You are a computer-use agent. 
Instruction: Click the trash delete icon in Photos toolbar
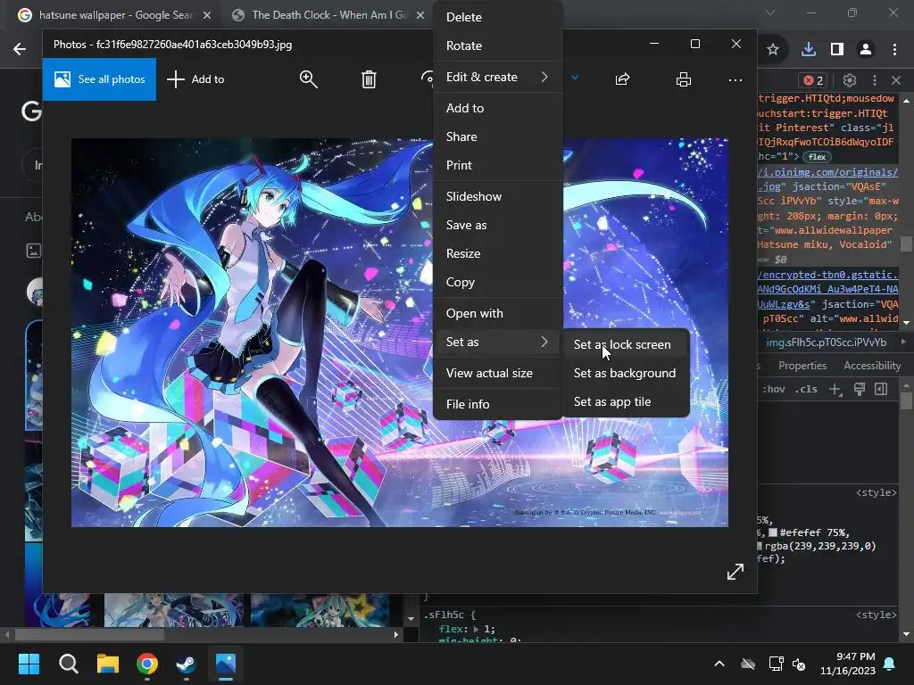(x=369, y=79)
